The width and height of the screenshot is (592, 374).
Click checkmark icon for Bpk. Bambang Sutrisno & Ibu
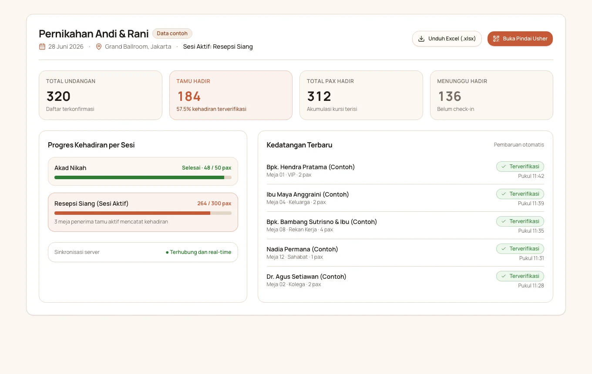coord(504,221)
